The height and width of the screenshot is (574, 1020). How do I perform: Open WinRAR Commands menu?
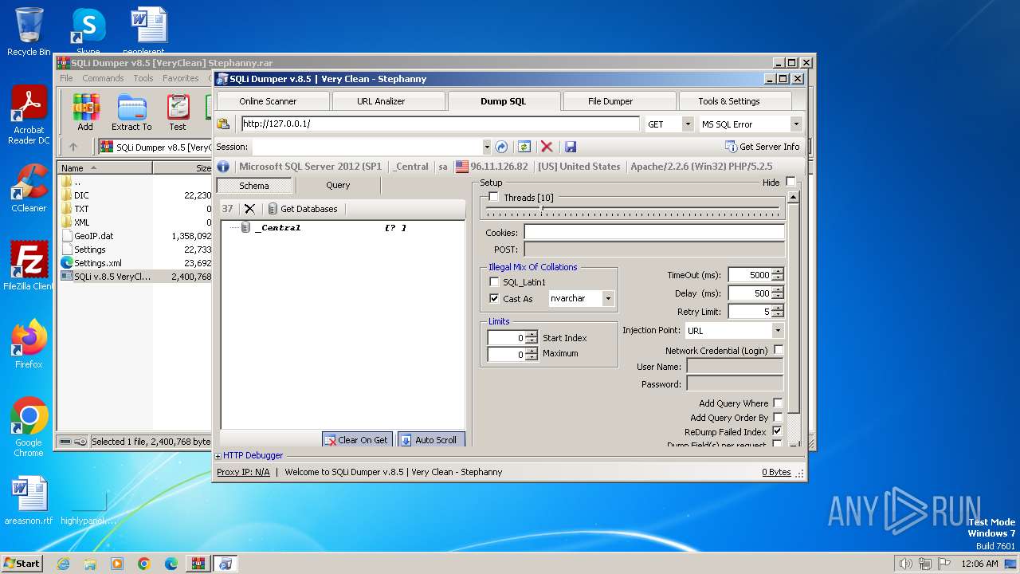pos(103,78)
